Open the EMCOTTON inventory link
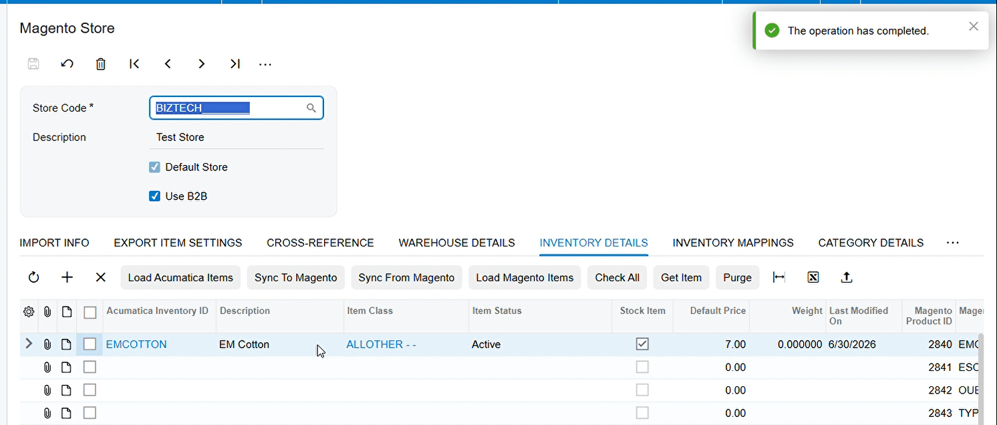This screenshot has height=425, width=997. pyautogui.click(x=136, y=345)
